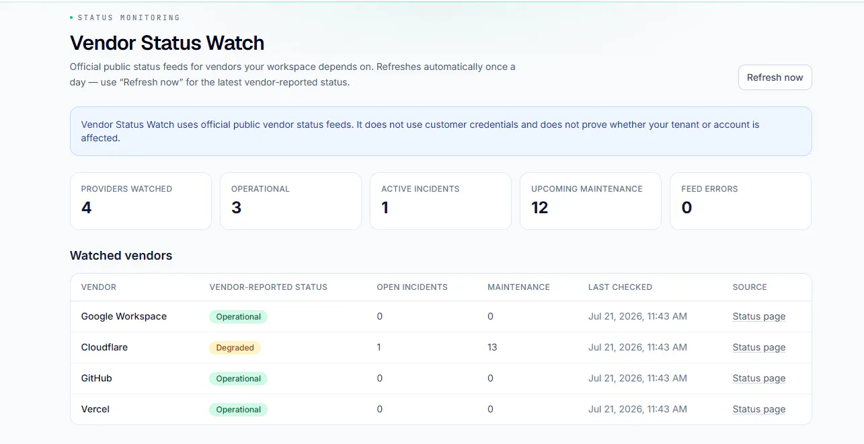
Task: Click the Refresh now button
Action: 775,77
